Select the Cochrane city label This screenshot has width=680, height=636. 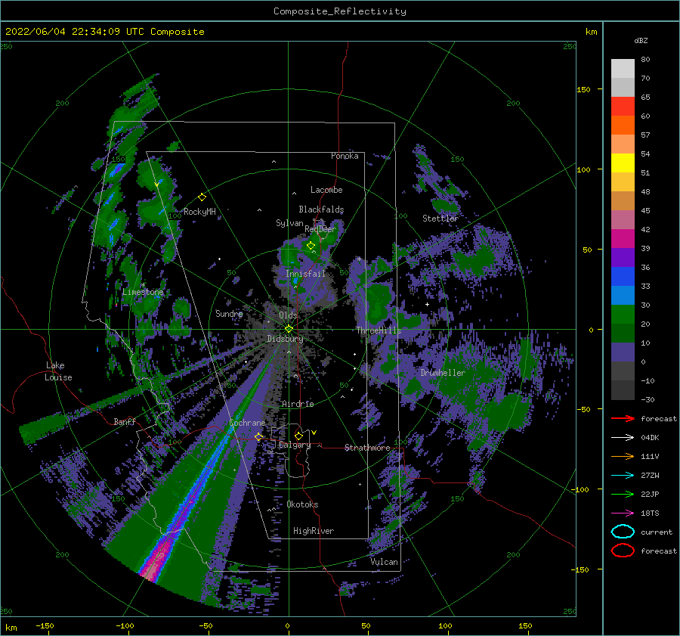(x=247, y=423)
